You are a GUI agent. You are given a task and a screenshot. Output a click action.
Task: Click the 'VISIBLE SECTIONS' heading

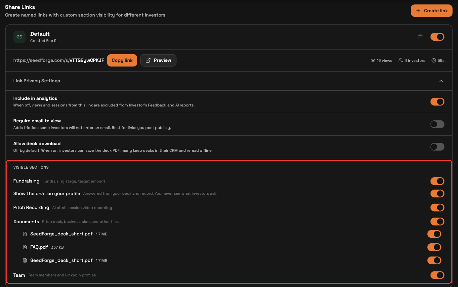click(31, 167)
